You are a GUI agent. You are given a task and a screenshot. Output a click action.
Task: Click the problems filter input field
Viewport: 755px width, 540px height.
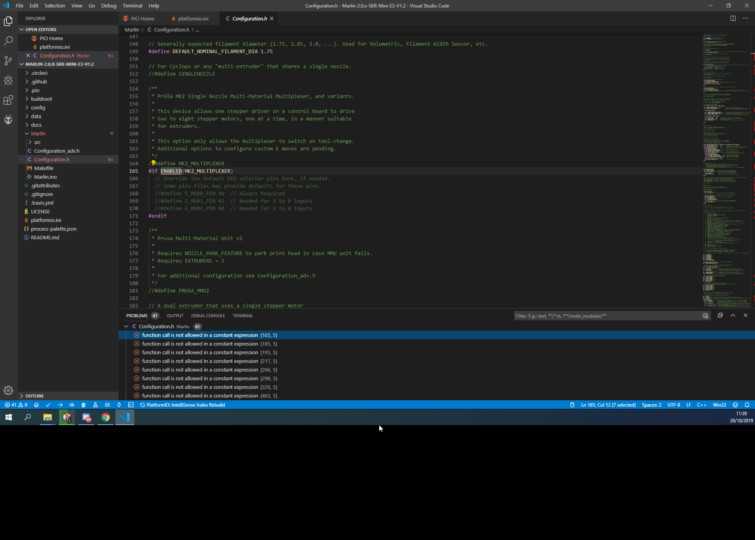pos(607,316)
